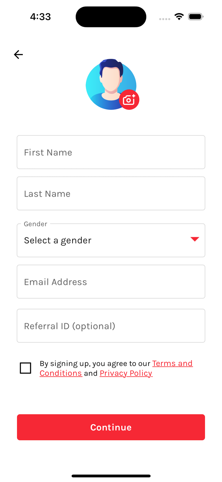Image resolution: width=222 pixels, height=482 pixels.
Task: Click the camera icon to change profile photo
Action: pyautogui.click(x=129, y=100)
